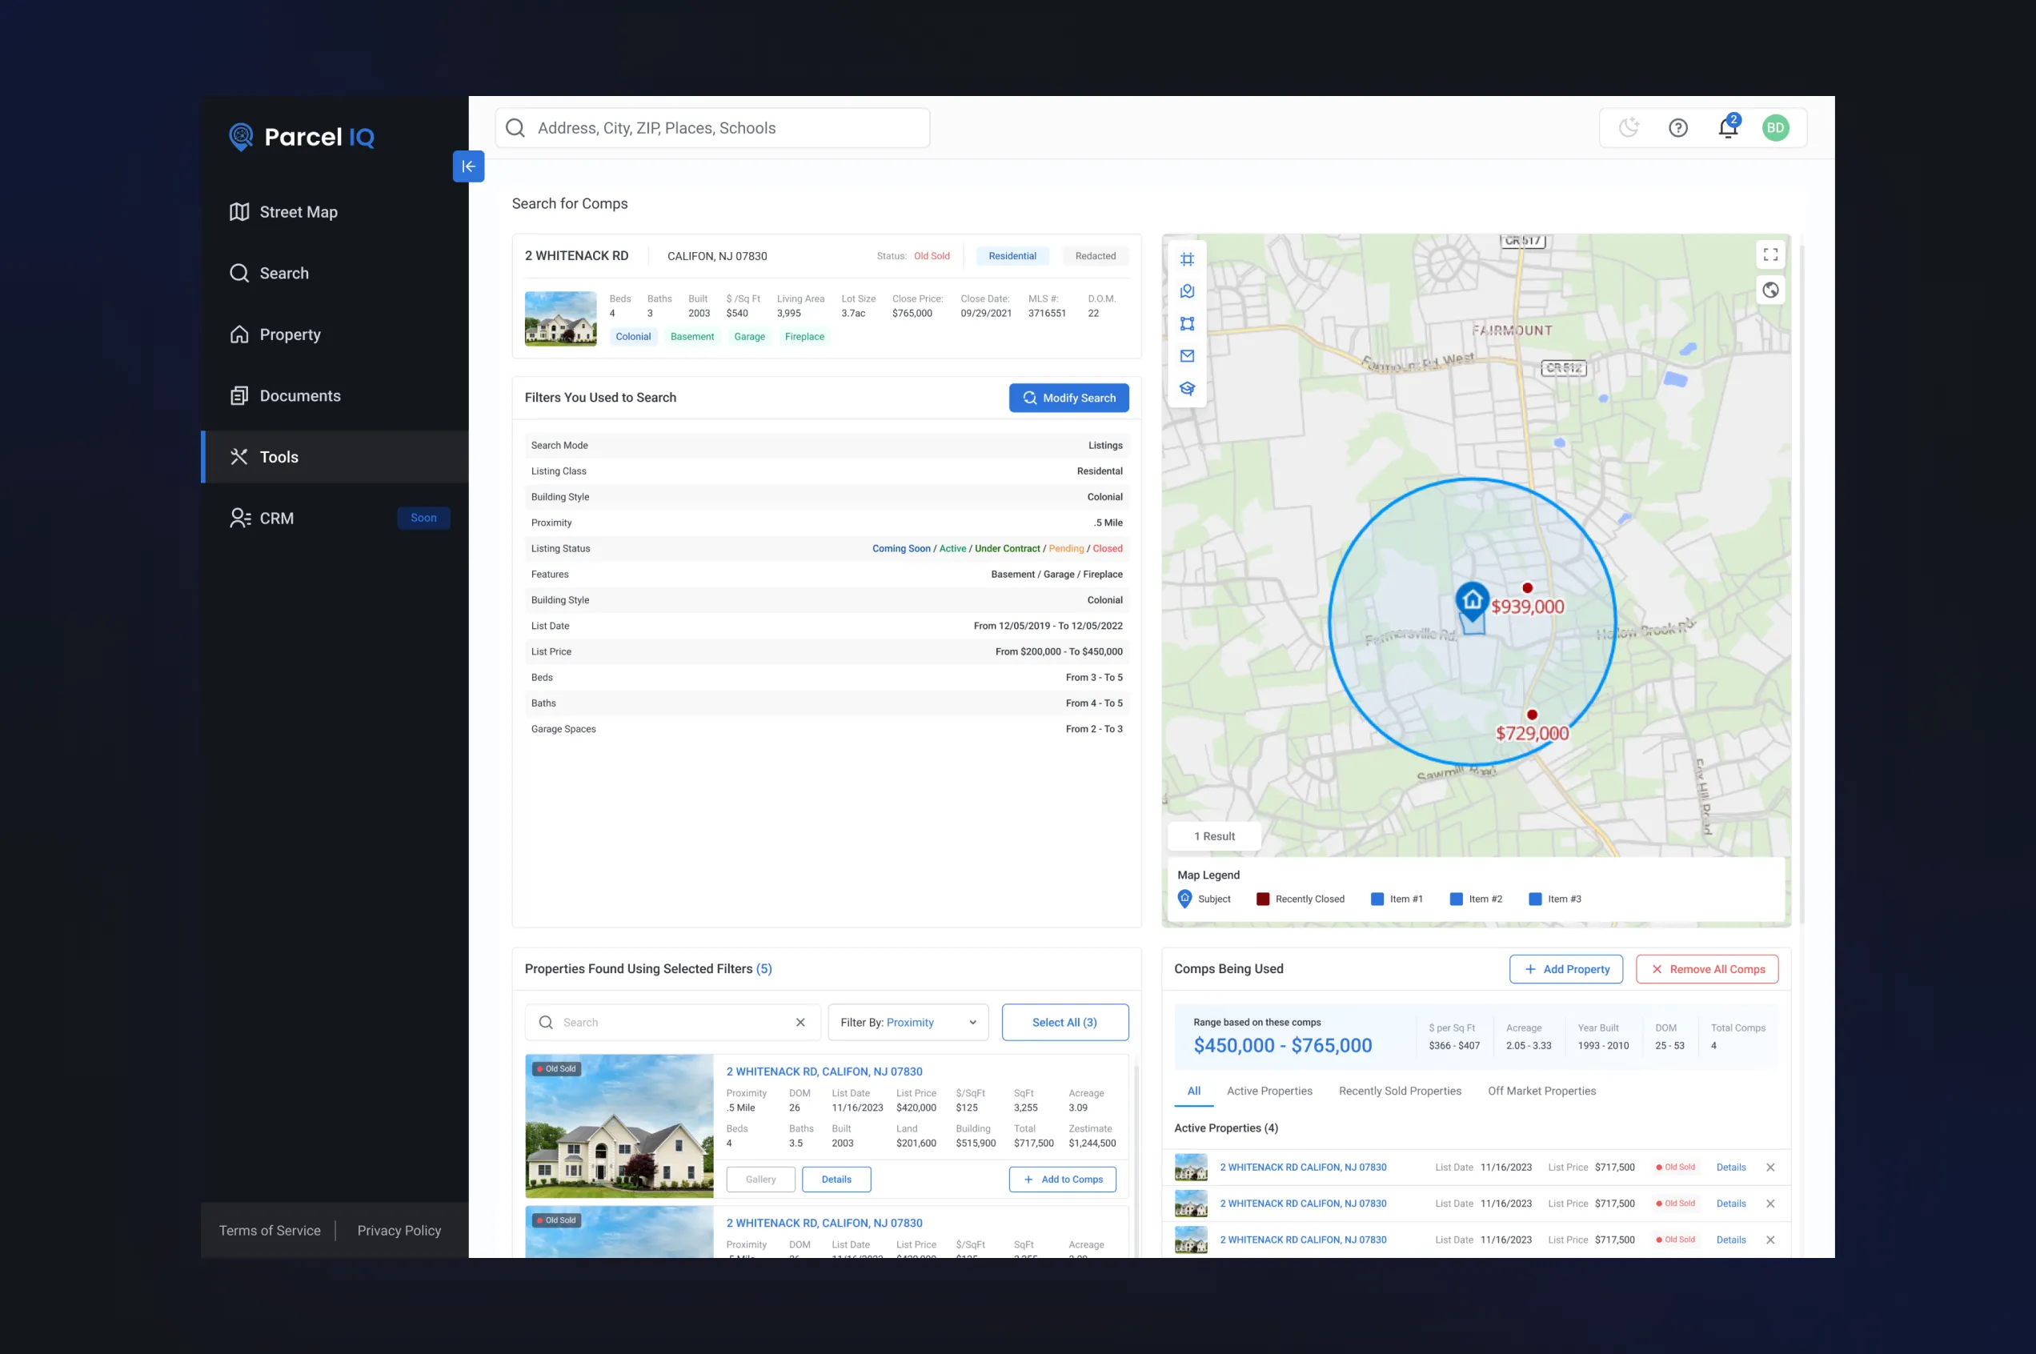The image size is (2036, 1354).
Task: Switch to Recently Sold Properties tab
Action: 1400,1091
